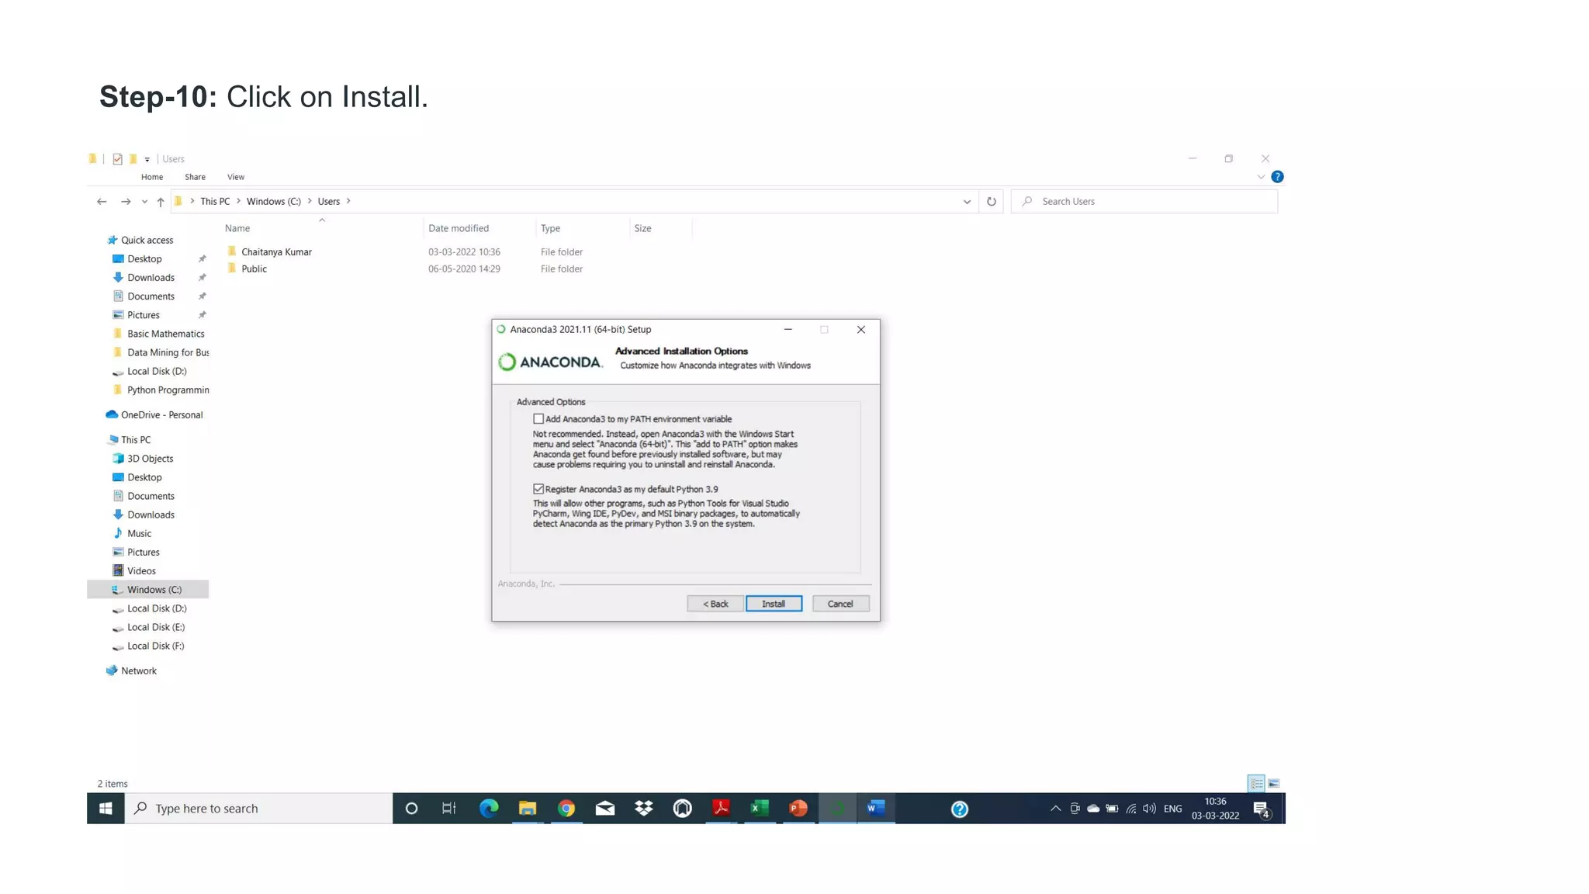Image resolution: width=1589 pixels, height=894 pixels.
Task: Open Microsoft Edge from the taskbar
Action: [x=489, y=809]
